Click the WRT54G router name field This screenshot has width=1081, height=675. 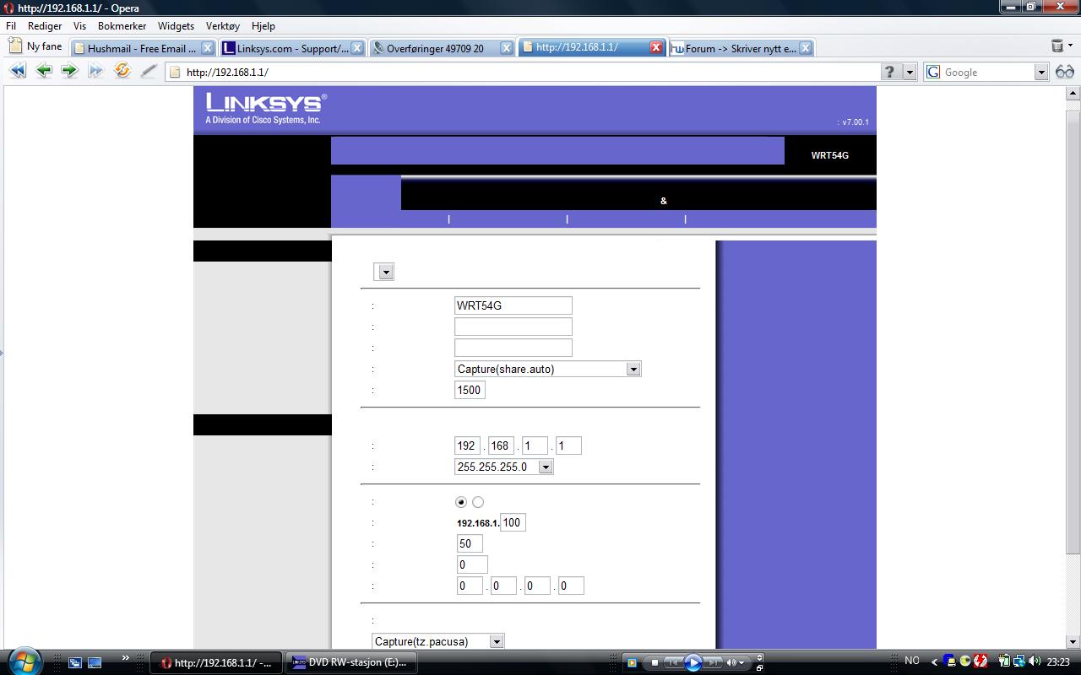pyautogui.click(x=513, y=305)
